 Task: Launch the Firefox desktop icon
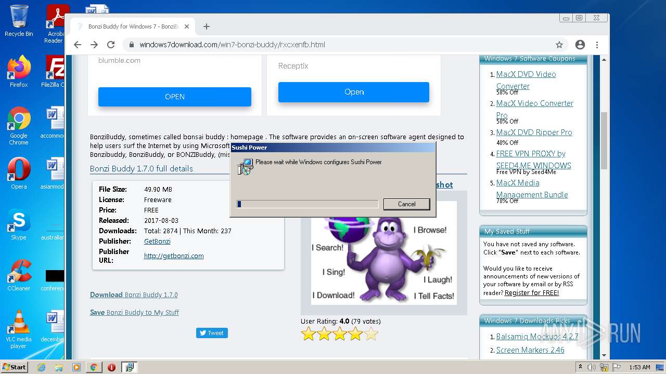tap(19, 71)
